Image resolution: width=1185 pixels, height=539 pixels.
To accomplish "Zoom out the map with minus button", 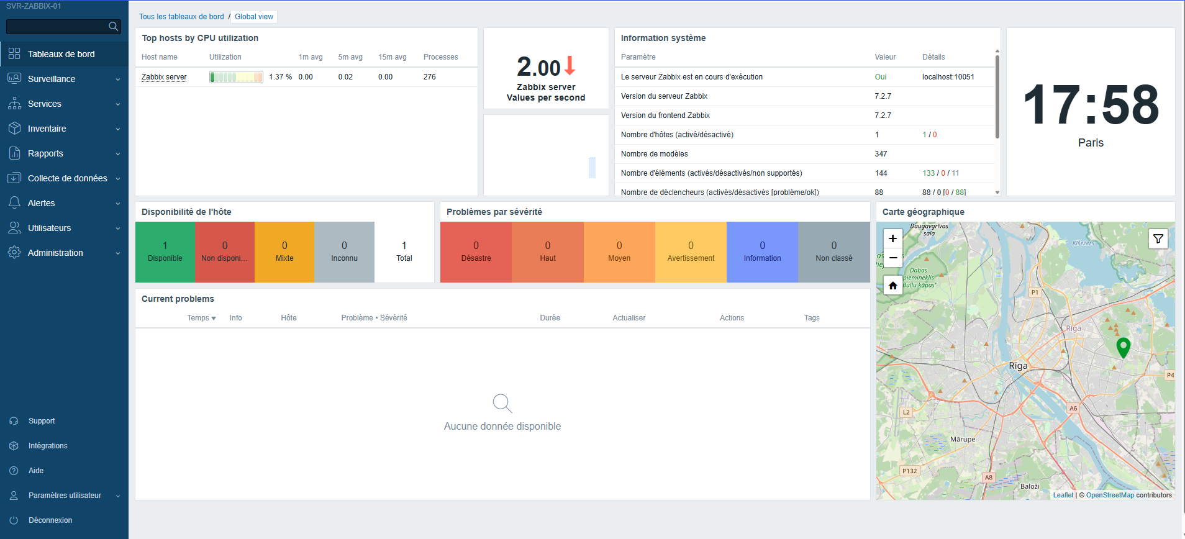I will 892,258.
